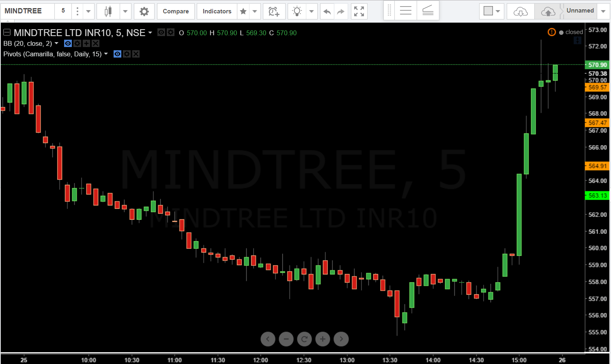Open the Pivots Camarilla dropdown arrow
611x364 pixels.
point(106,54)
